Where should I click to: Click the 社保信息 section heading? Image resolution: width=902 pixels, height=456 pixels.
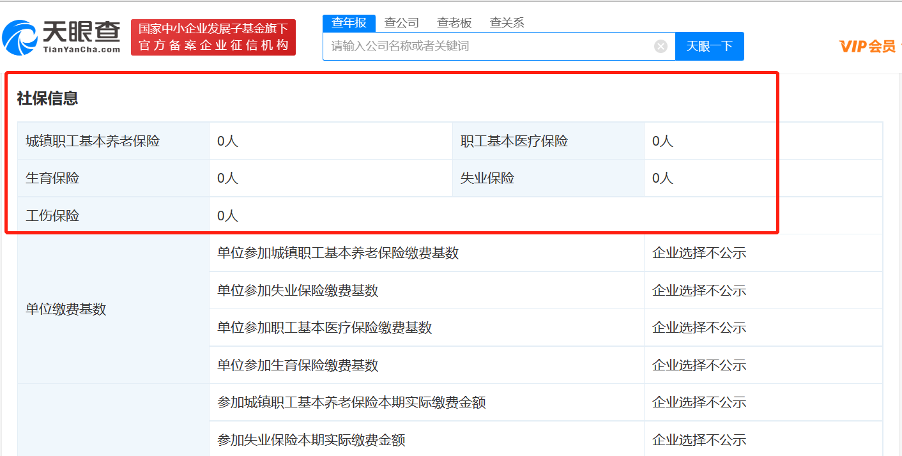coord(48,98)
